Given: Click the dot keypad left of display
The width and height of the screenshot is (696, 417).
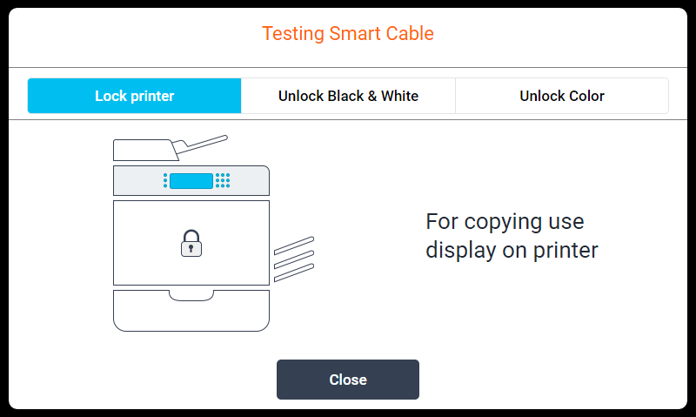Looking at the screenshot, I should click(x=165, y=181).
